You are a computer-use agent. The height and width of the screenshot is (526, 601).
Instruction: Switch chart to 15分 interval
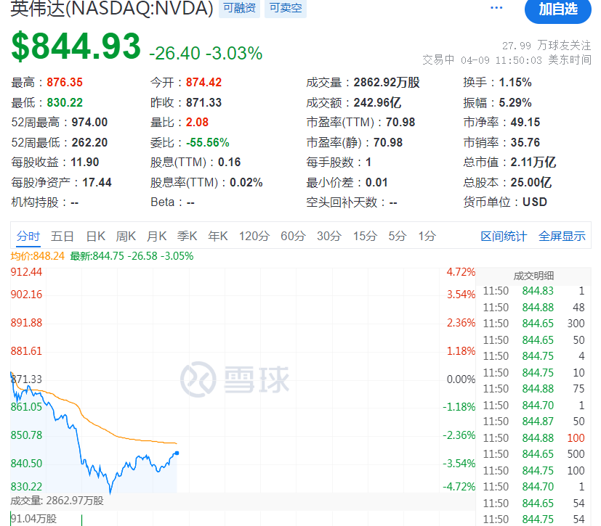(365, 236)
